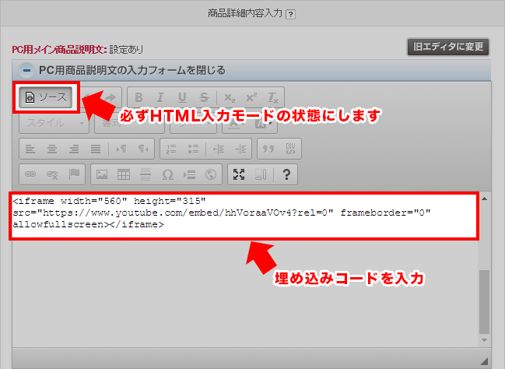Click the redo arrow icon

pos(110,97)
